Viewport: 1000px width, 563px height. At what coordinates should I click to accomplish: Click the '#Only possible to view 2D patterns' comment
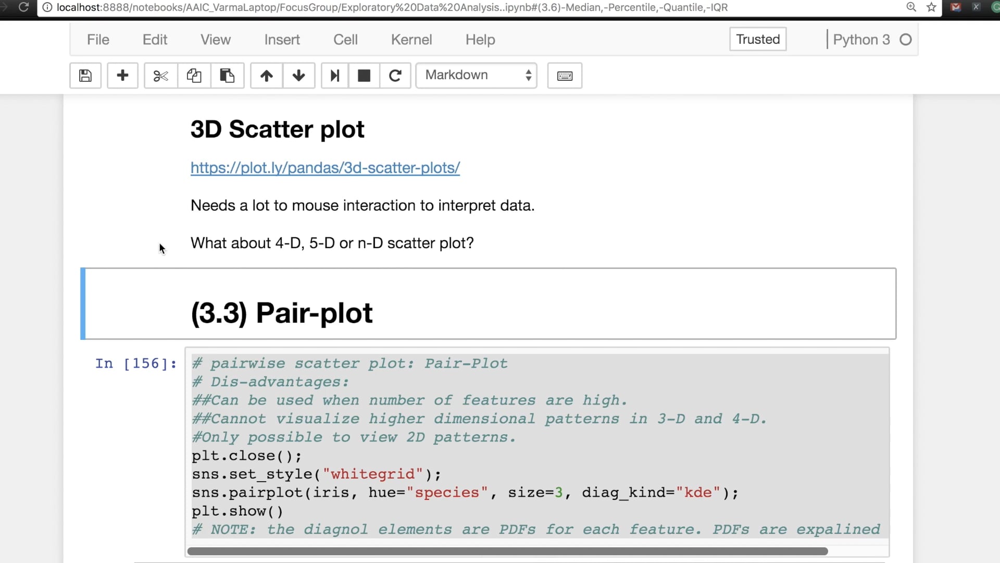(354, 437)
